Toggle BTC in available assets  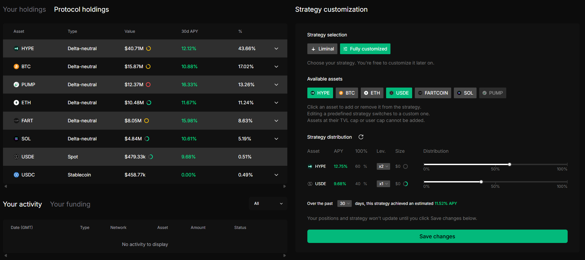tap(347, 93)
